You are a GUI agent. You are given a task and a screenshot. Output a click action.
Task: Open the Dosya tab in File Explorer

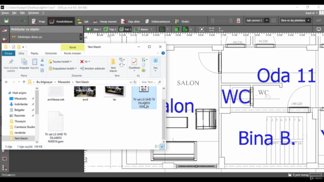pyautogui.click(x=9, y=53)
